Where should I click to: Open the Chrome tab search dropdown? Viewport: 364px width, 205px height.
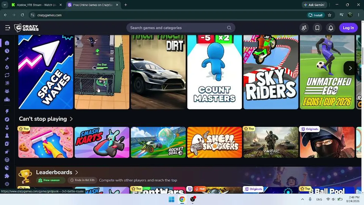5,5
